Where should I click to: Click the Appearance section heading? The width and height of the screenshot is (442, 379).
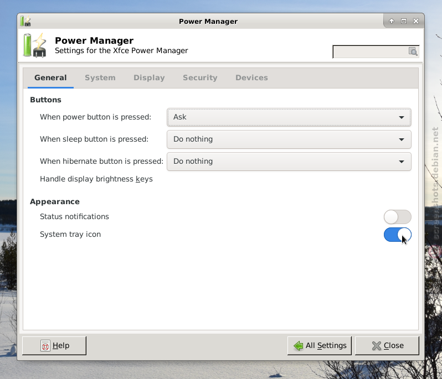point(55,201)
